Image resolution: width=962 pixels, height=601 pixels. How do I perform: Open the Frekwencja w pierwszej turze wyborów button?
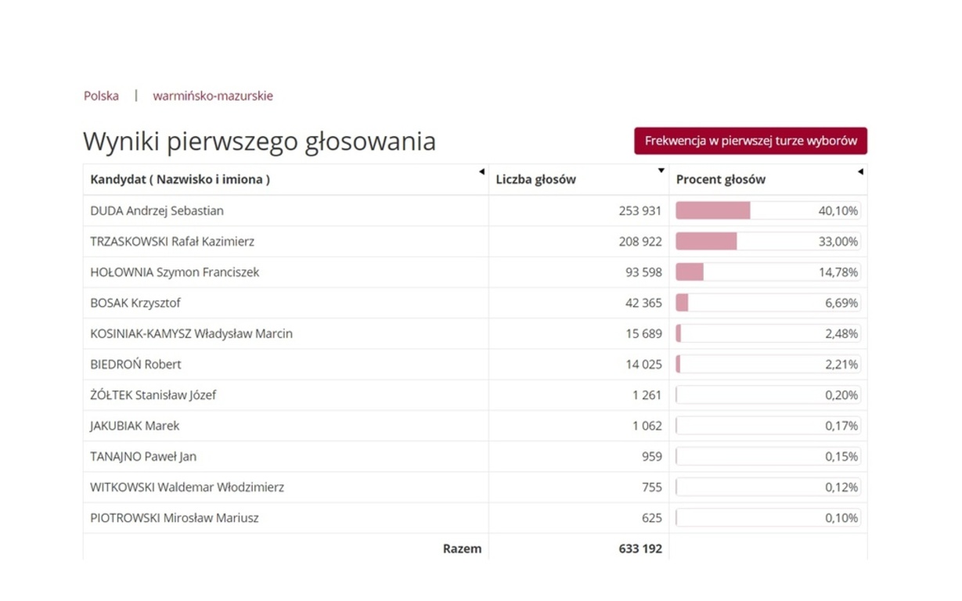[x=749, y=141]
